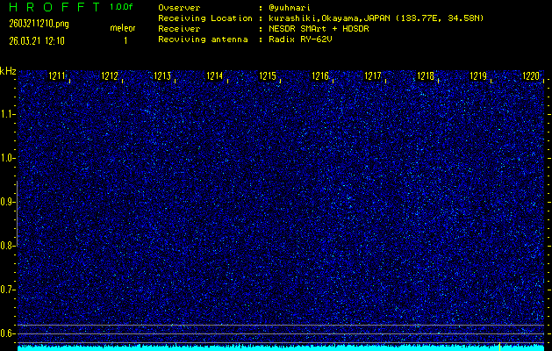Click the version number 1.0.0f
Image resolution: width=552 pixels, height=351 pixels.
pos(121,7)
